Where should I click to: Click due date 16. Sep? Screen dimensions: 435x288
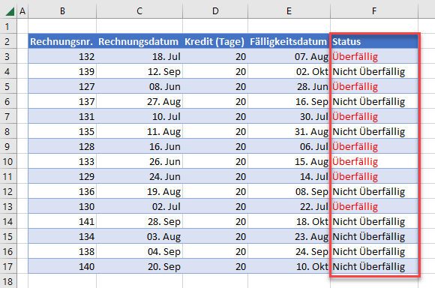coord(289,101)
